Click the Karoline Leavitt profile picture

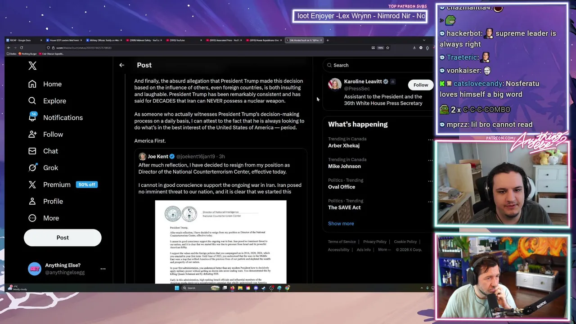(335, 84)
